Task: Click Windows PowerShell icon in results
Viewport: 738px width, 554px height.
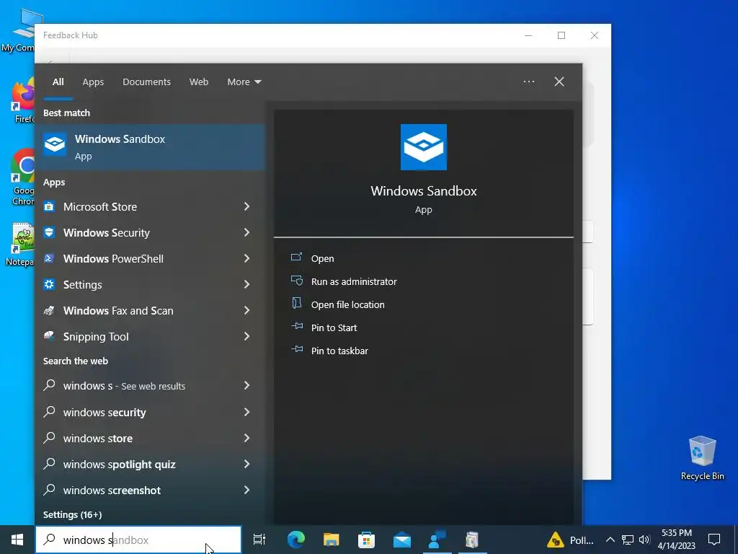Action: (x=49, y=258)
